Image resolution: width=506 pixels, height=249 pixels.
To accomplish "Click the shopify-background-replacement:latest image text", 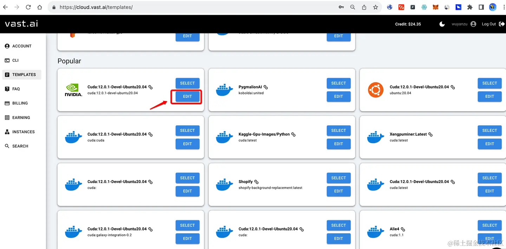I will 270,188.
